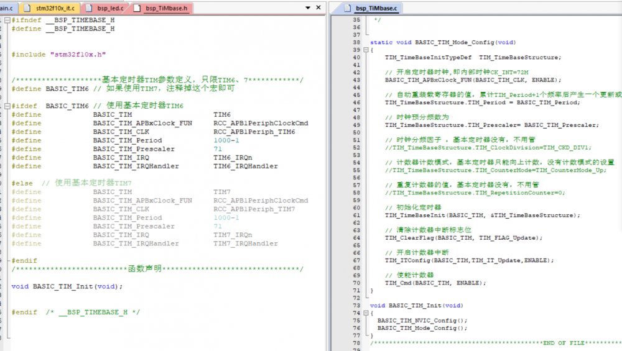Click TIM_ClearFlag call on line 64
The width and height of the screenshot is (622, 351).
(x=464, y=238)
